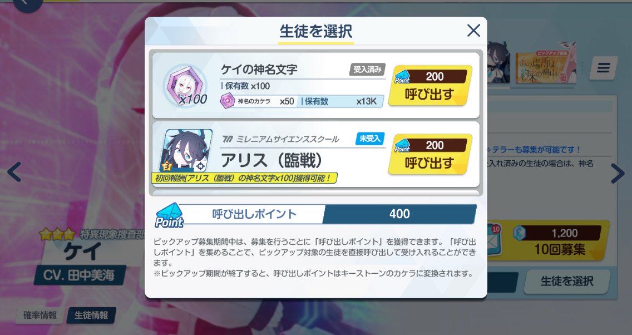Switch to the 生徒情報 tab
632x335 pixels.
(x=91, y=316)
